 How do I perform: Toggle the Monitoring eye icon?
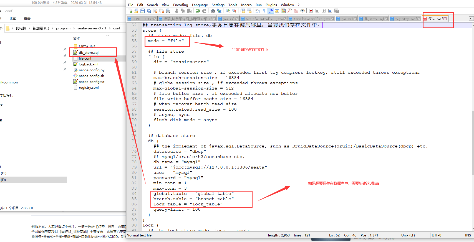[x=302, y=11]
